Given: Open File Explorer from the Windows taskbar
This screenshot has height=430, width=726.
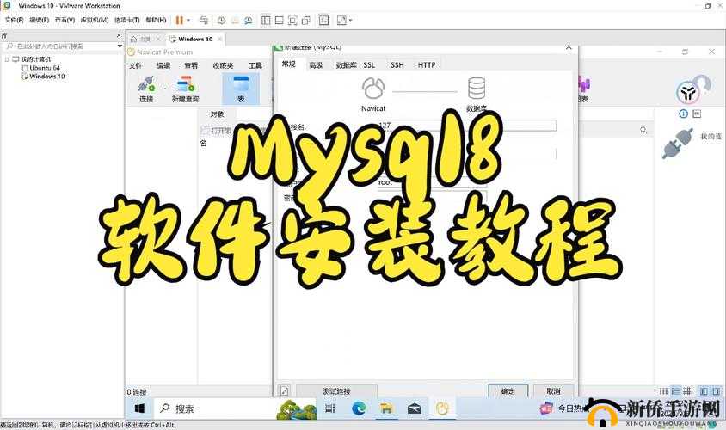Looking at the screenshot, I should click(x=386, y=408).
